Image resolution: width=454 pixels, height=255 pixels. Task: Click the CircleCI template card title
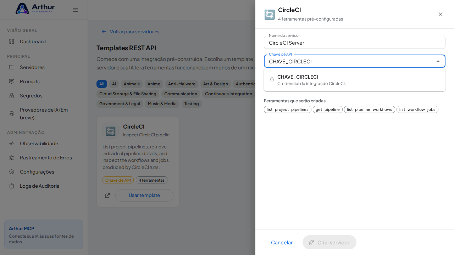point(134,126)
